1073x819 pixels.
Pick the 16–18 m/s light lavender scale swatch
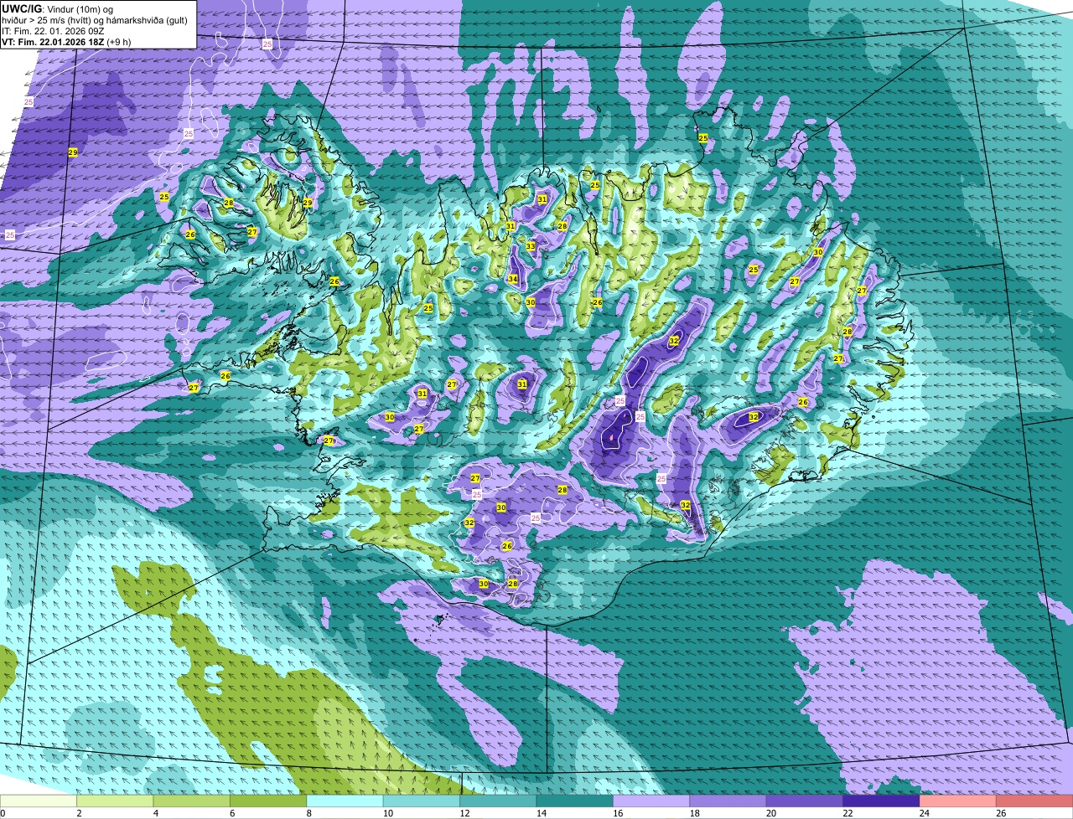651,801
